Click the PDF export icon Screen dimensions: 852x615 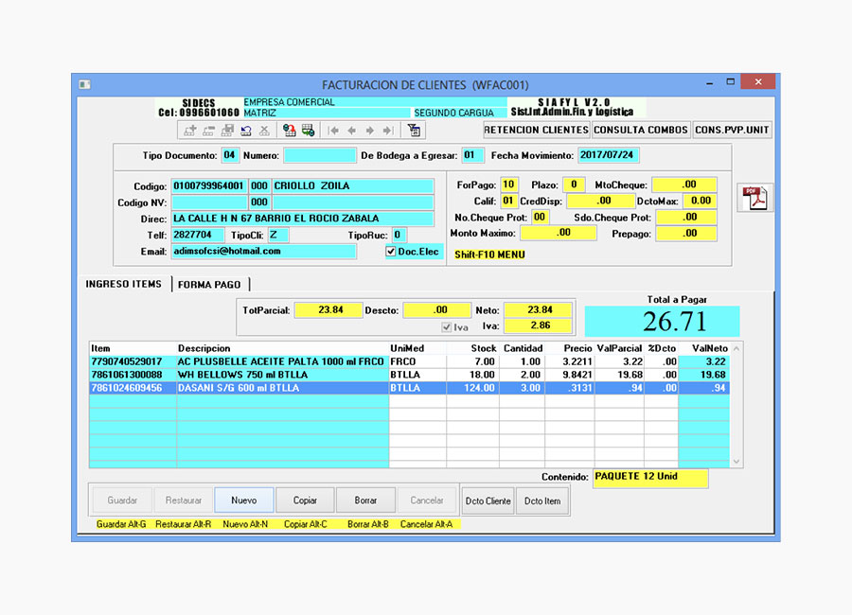756,198
